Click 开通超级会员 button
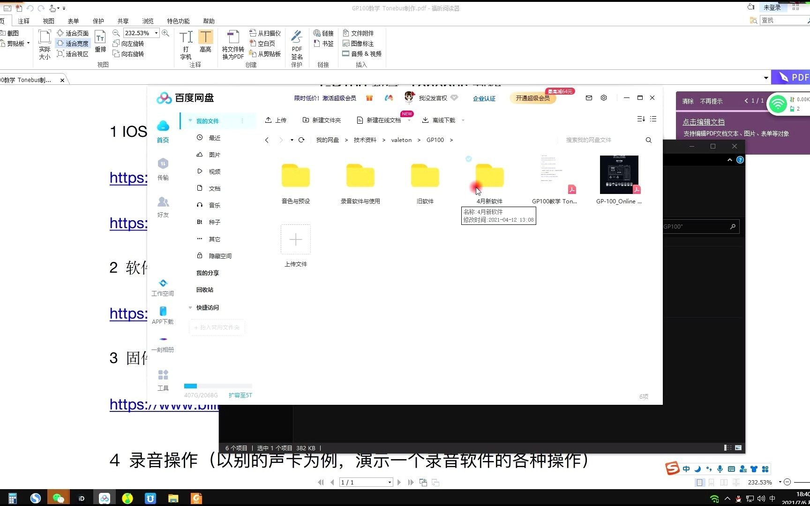This screenshot has height=506, width=810. click(x=532, y=98)
